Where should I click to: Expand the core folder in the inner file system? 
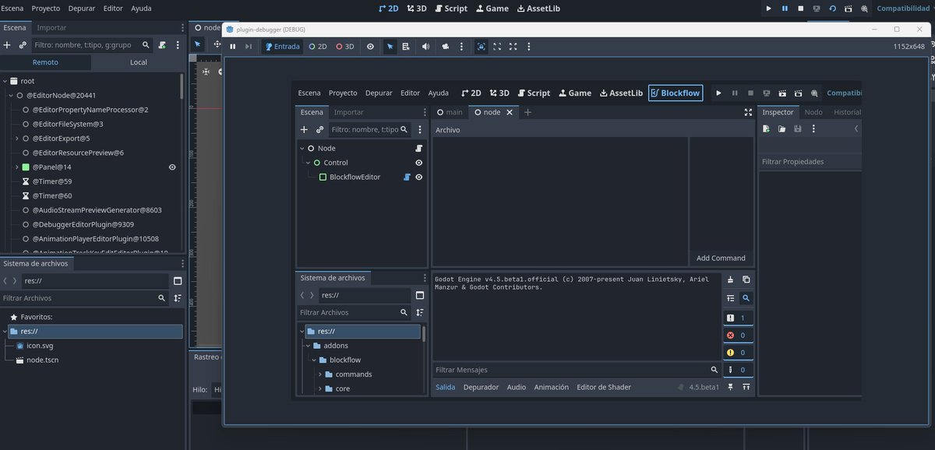(319, 388)
